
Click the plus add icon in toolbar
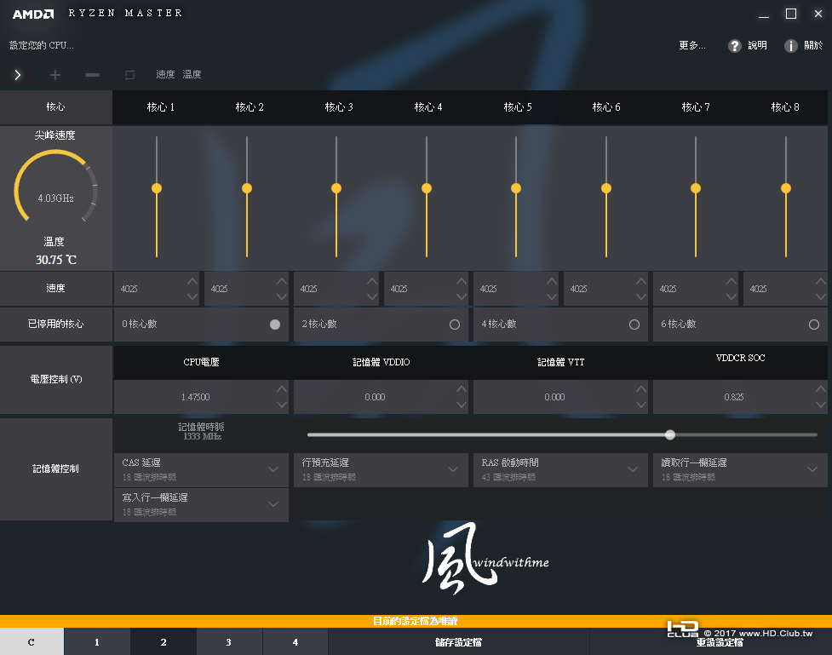(x=55, y=75)
